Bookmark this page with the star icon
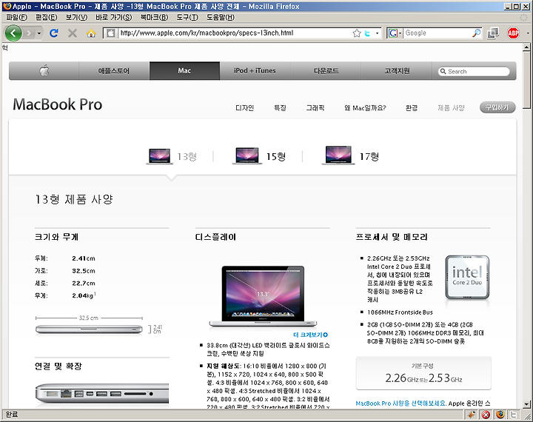The width and height of the screenshot is (533, 422). pyautogui.click(x=357, y=33)
